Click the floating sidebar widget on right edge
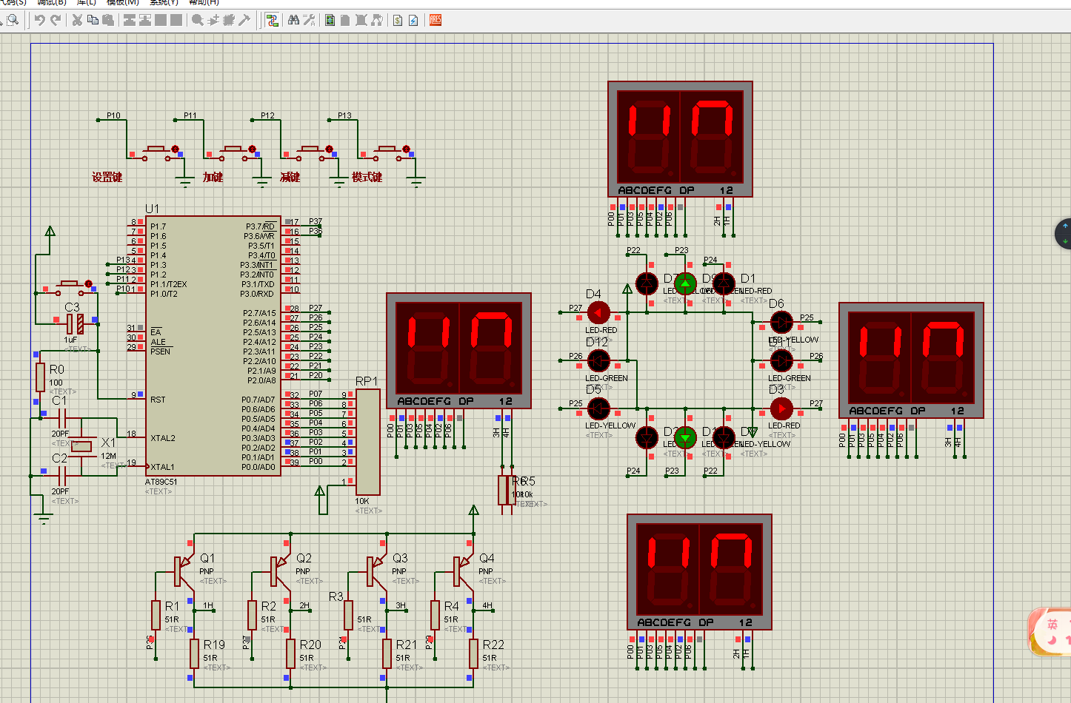1071x703 pixels. pos(1063,234)
